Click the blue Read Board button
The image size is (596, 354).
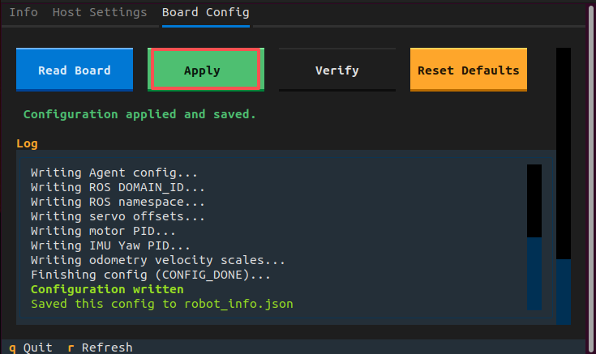(x=75, y=70)
